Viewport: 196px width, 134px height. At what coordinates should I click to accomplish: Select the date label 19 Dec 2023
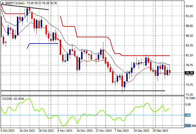[141, 131]
